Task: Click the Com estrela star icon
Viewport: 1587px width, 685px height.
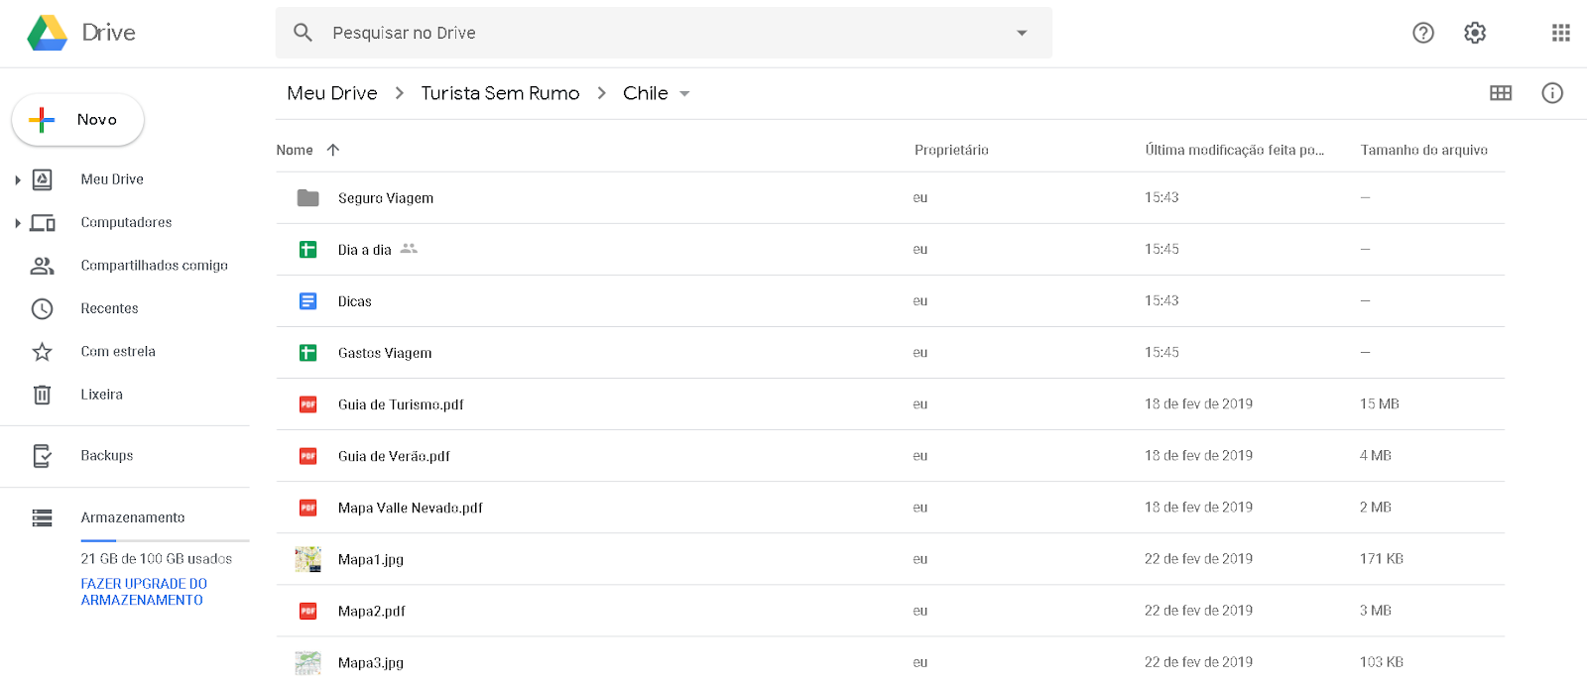Action: (41, 351)
